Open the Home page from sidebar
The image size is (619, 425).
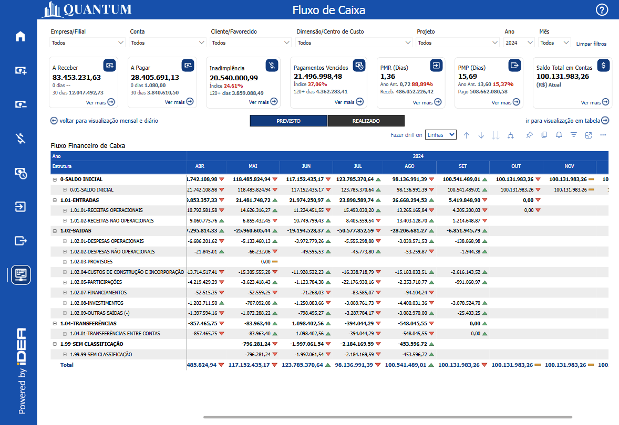[20, 36]
